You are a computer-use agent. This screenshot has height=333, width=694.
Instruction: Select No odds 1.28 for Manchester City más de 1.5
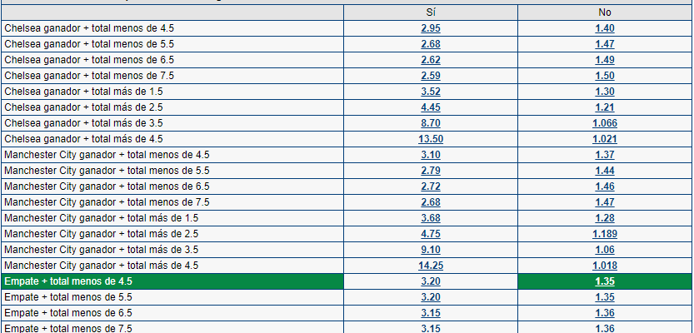[x=605, y=218]
